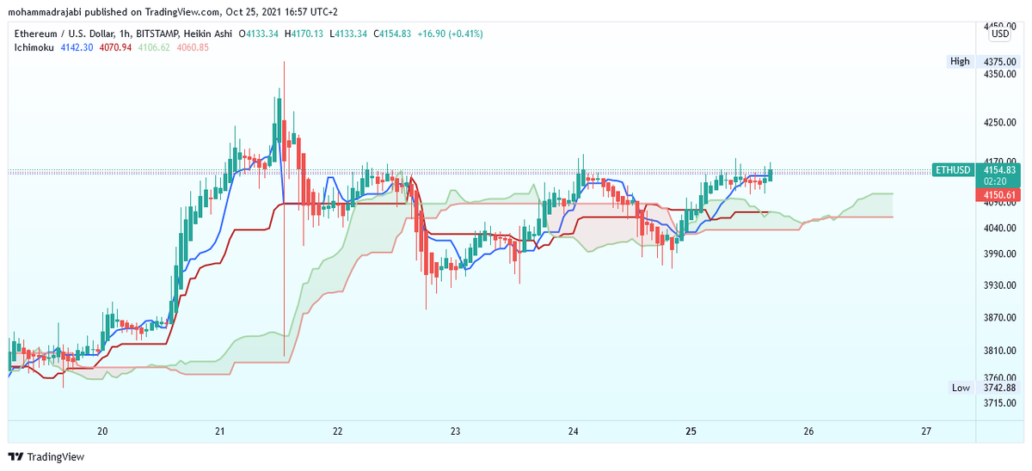This screenshot has width=1032, height=471.
Task: Click the 3930.00 price axis label
Action: coord(1001,285)
